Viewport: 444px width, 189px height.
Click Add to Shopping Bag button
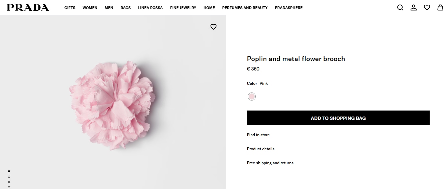[x=338, y=118]
